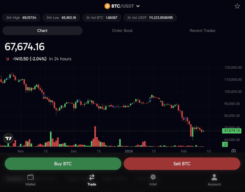Click the 24h High price pill
This screenshot has height=192, width=245.
click(x=21, y=18)
